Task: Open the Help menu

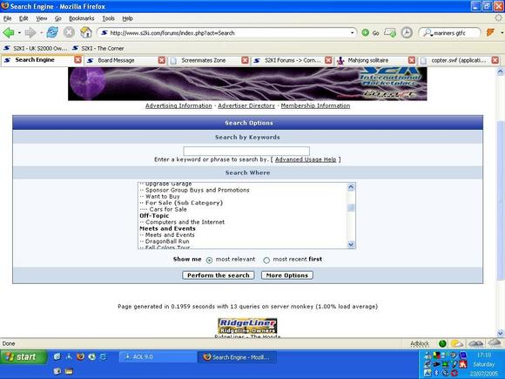Action: [x=127, y=18]
